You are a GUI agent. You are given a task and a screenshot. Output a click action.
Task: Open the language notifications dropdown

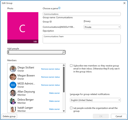tap(95, 100)
